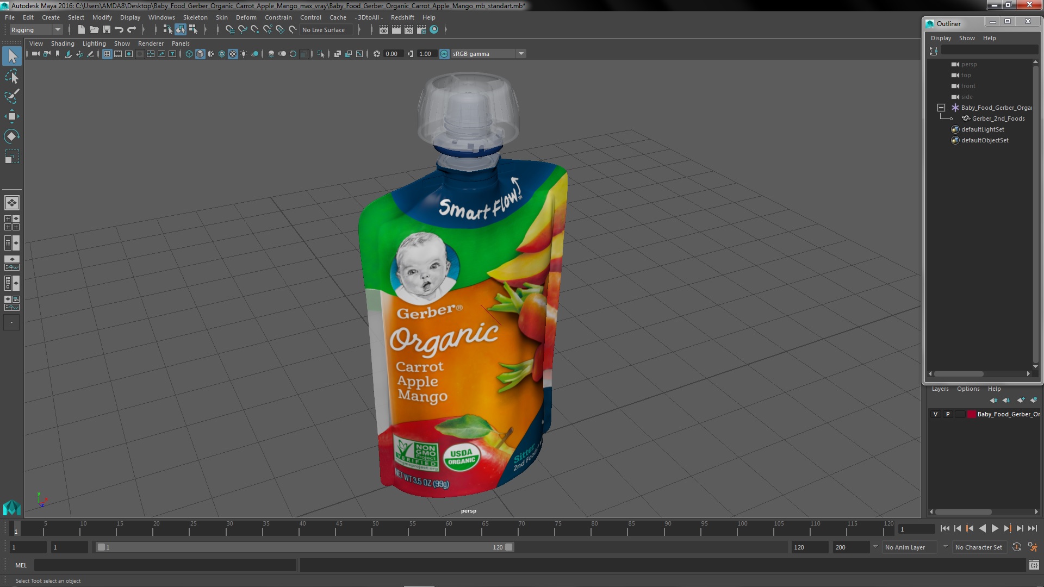The image size is (1044, 587).
Task: Click the exposure value field 0.00
Action: pyautogui.click(x=392, y=54)
